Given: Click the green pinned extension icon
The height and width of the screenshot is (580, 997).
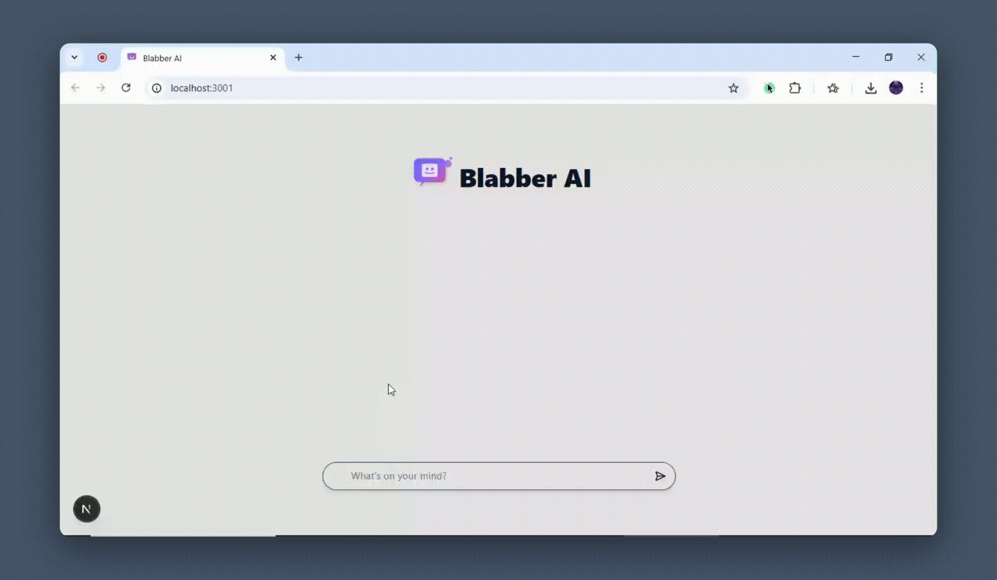Looking at the screenshot, I should click(x=769, y=88).
